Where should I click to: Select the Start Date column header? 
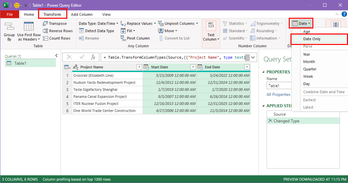(x=170, y=67)
